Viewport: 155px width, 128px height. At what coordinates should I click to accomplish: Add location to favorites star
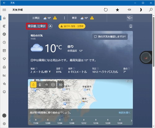click(117, 10)
